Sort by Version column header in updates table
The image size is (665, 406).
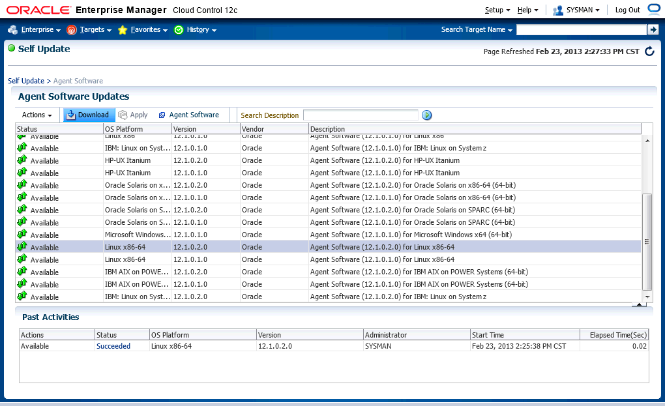pyautogui.click(x=205, y=129)
